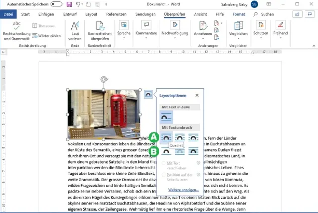Expand the Kommentare dropdown

pos(146,33)
